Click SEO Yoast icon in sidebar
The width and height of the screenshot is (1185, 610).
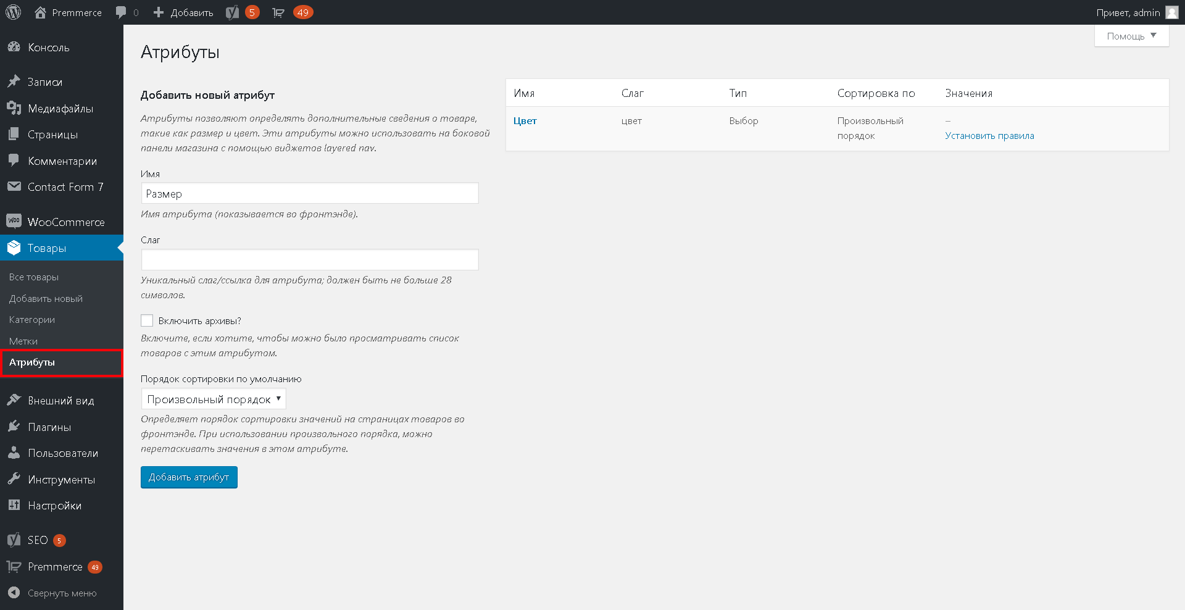tap(14, 540)
